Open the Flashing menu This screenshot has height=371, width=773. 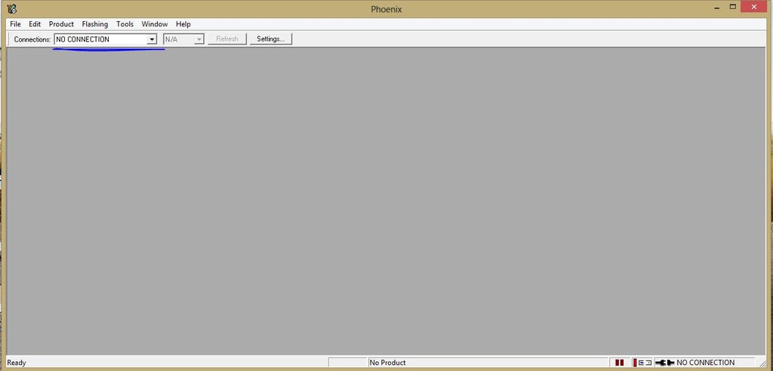94,24
